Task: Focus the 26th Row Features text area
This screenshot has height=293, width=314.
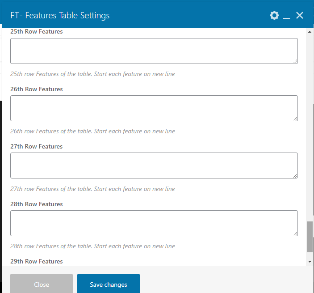Action: pyautogui.click(x=154, y=108)
